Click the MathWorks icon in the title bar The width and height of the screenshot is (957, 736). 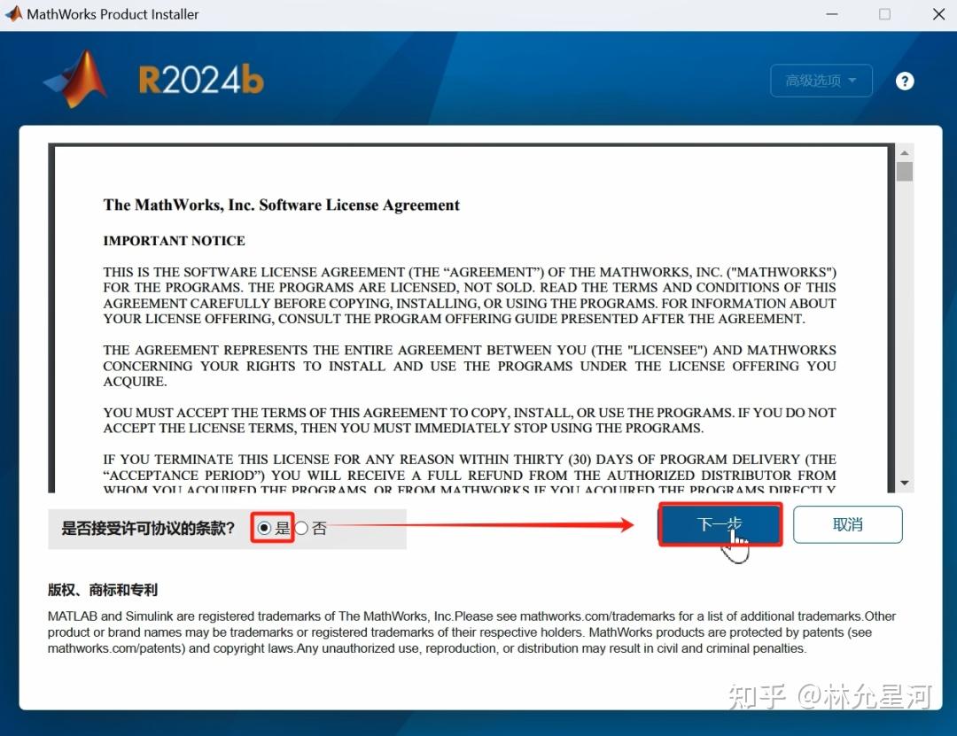pyautogui.click(x=12, y=13)
